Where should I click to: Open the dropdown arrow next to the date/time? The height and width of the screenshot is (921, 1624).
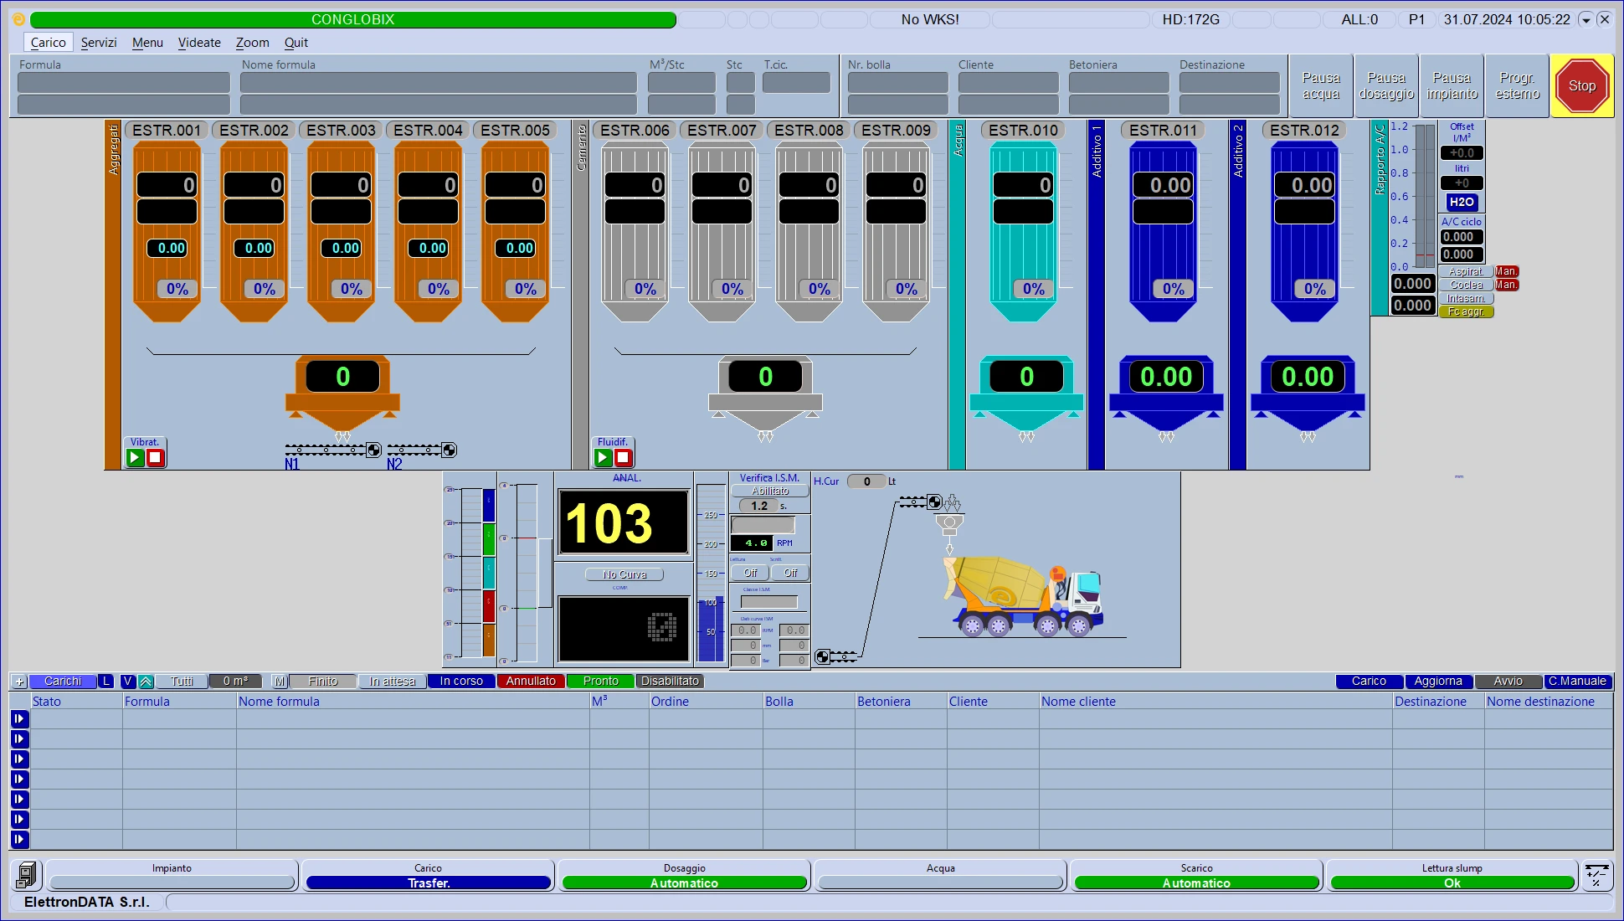(x=1585, y=19)
